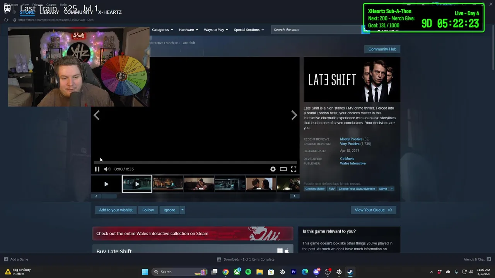Click the Late Shift breadcrumb link
The image size is (495, 278).
(x=188, y=43)
